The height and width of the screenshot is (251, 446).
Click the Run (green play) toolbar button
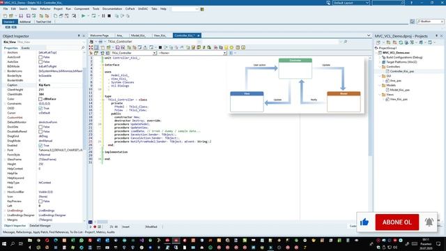(x=83, y=16)
